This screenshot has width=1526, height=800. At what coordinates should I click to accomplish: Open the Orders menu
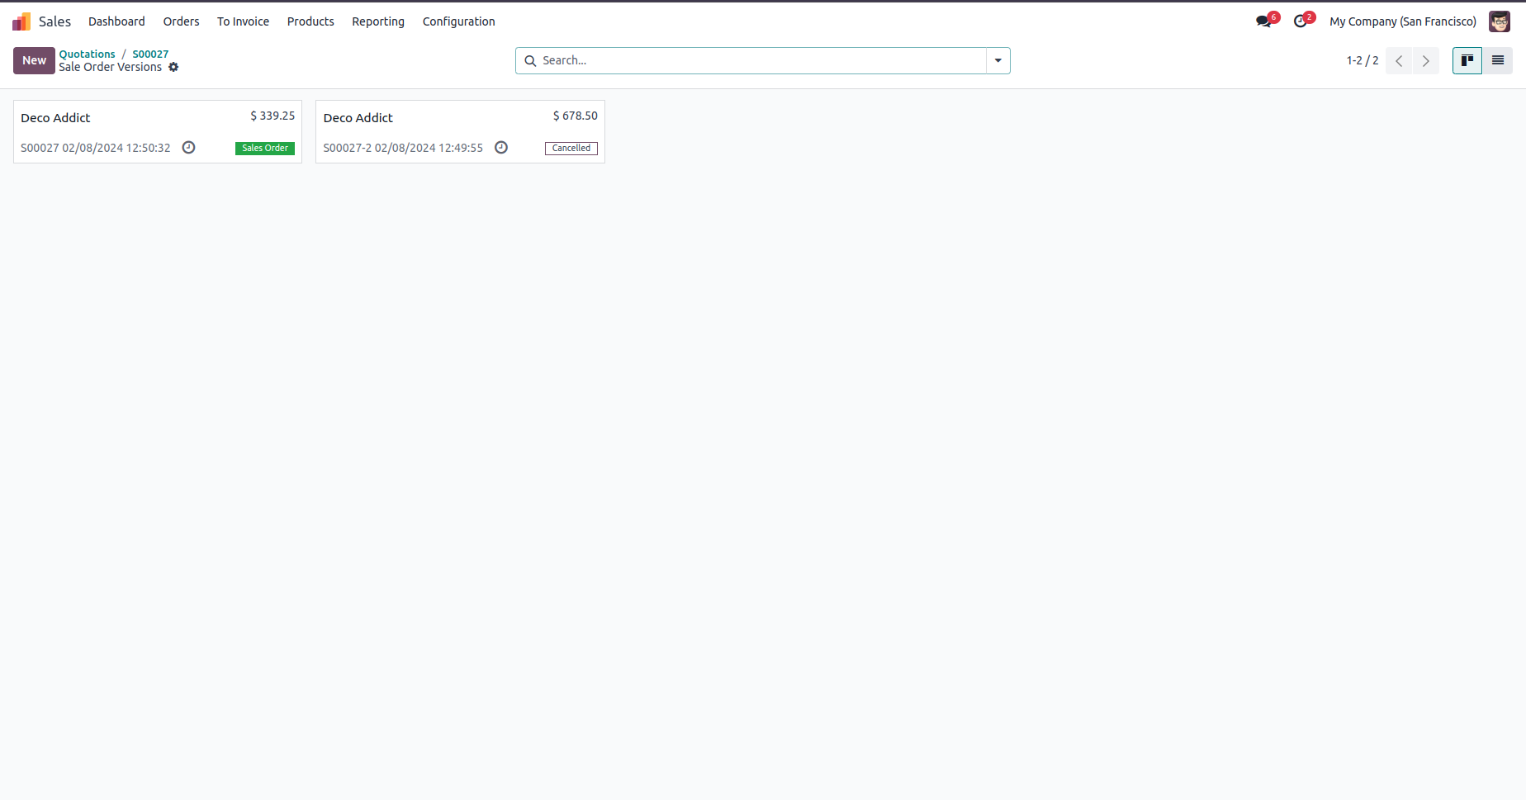(x=181, y=21)
